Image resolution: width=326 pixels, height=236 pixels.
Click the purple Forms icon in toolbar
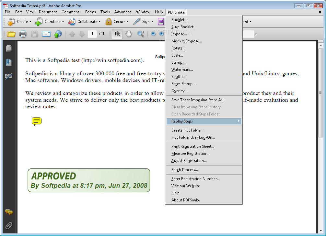tap(161, 22)
